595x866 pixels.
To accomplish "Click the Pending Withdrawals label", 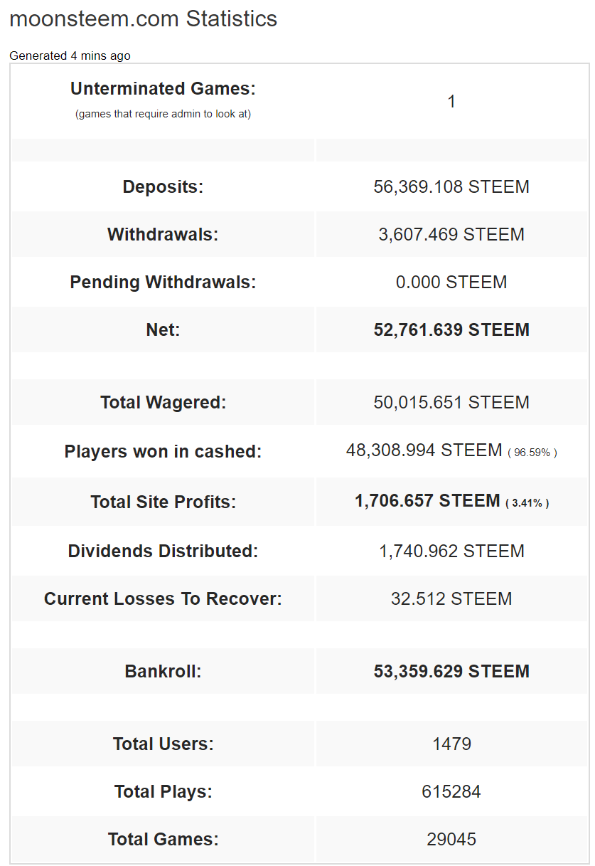I will (163, 282).
